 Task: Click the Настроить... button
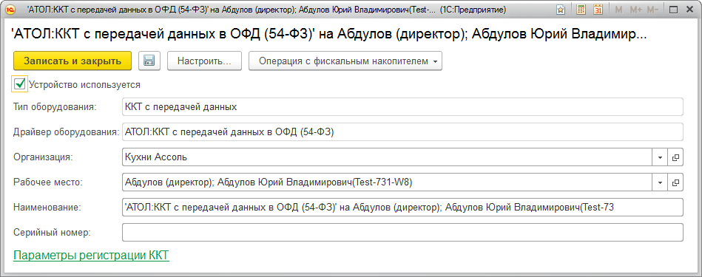coord(204,61)
